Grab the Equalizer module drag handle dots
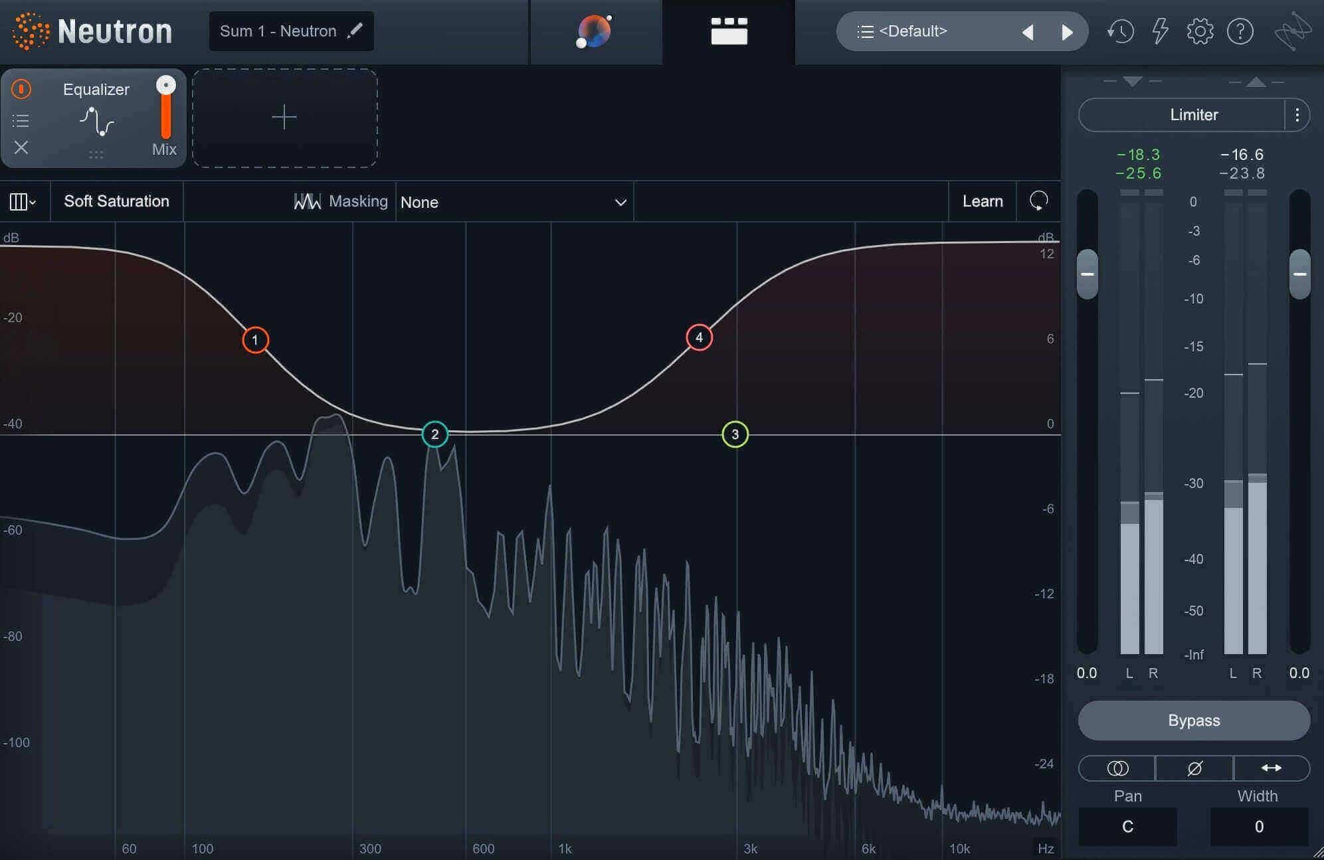Image resolution: width=1324 pixels, height=860 pixels. [96, 155]
